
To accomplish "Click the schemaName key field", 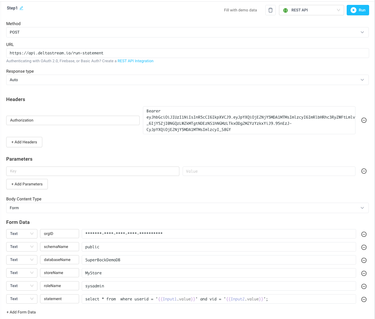I will click(60, 247).
